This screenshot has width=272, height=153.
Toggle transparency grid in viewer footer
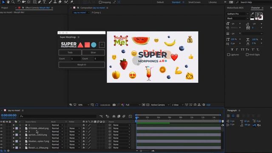pyautogui.click(x=148, y=105)
